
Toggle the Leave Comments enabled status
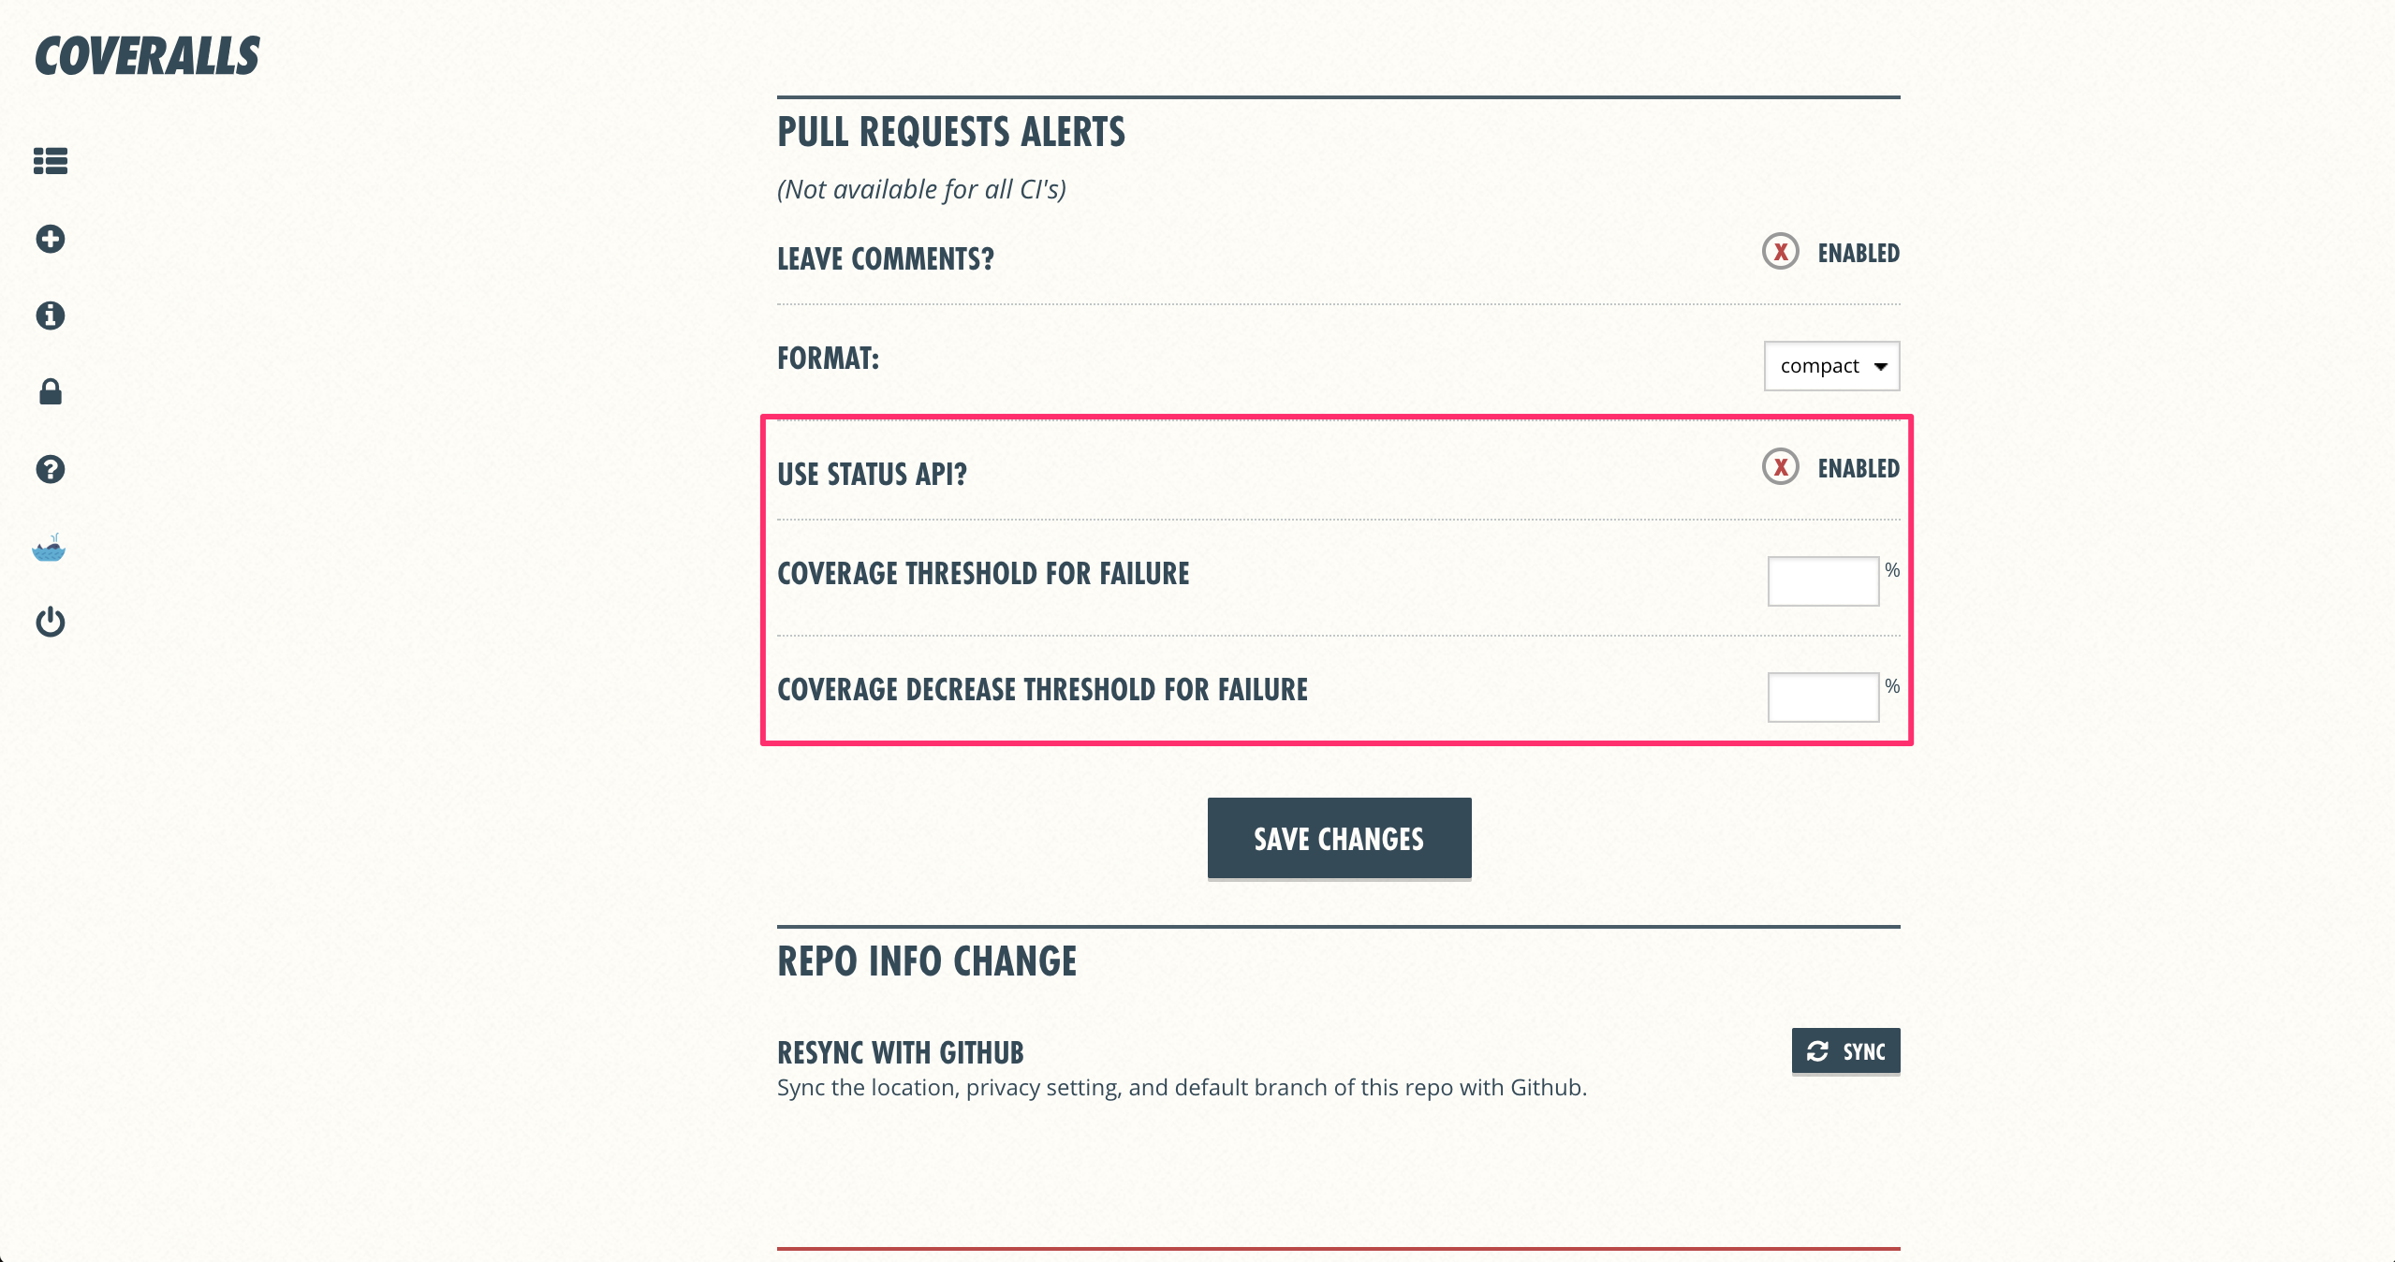pos(1777,252)
